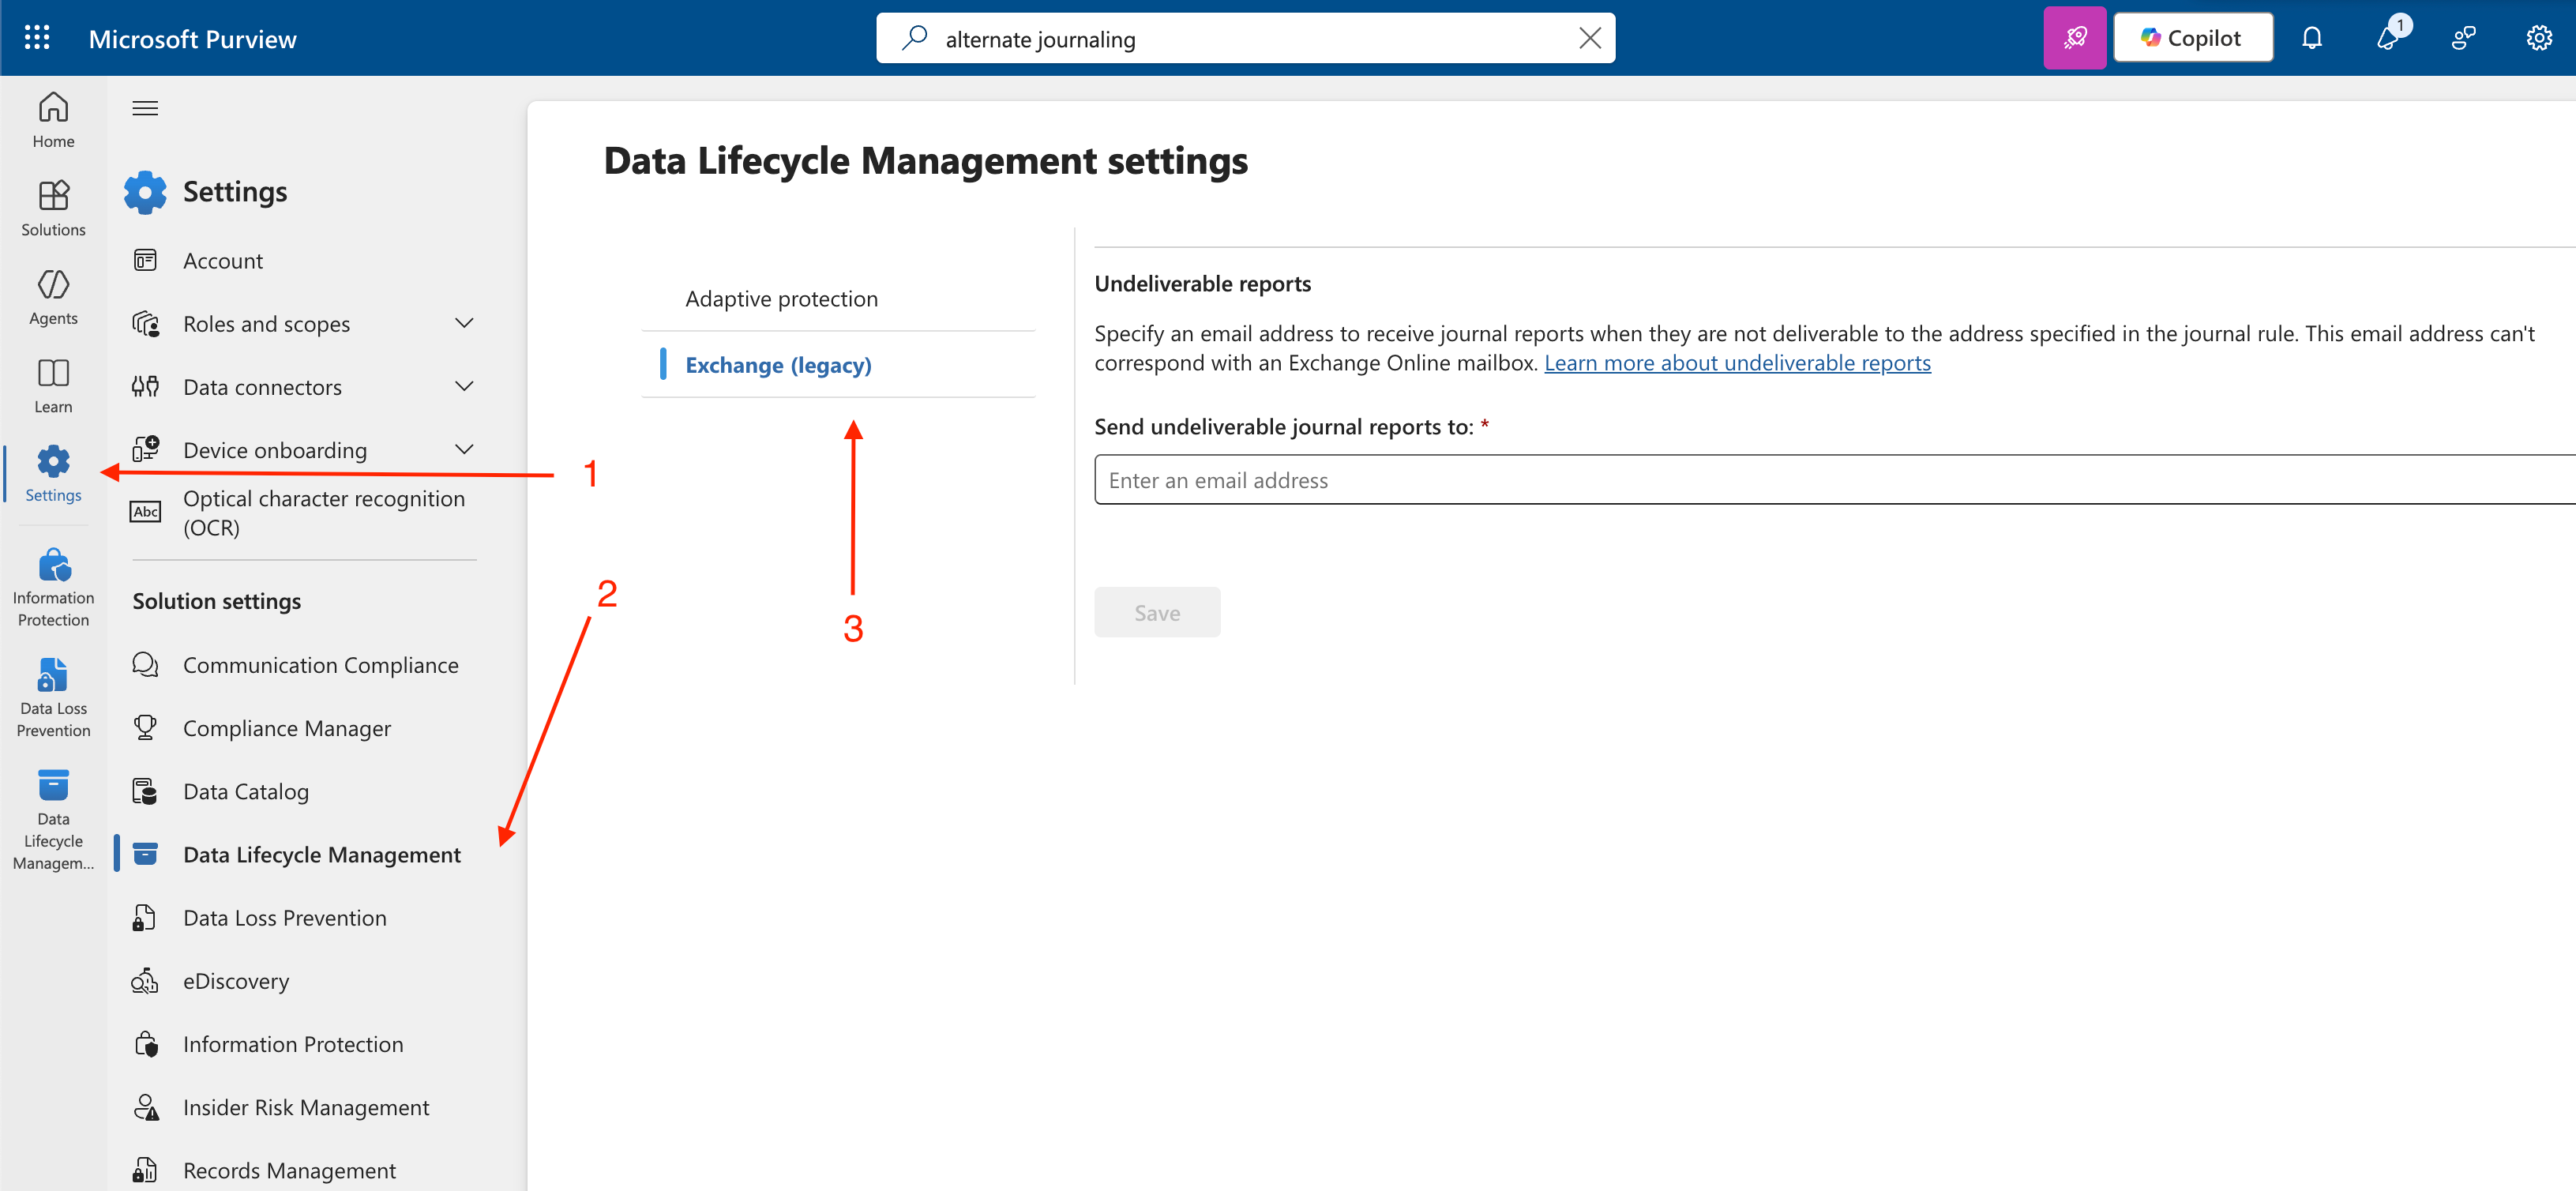This screenshot has height=1191, width=2576.
Task: Click the search magnifier icon
Action: point(914,38)
